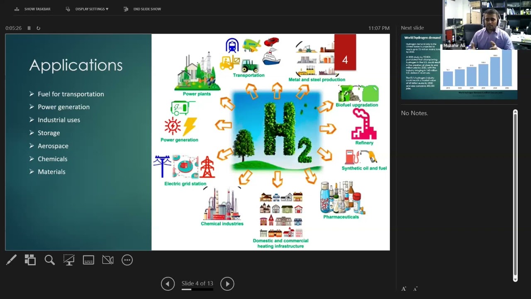Image resolution: width=531 pixels, height=299 pixels.
Task: Open more slide show options ellipsis
Action: (127, 260)
